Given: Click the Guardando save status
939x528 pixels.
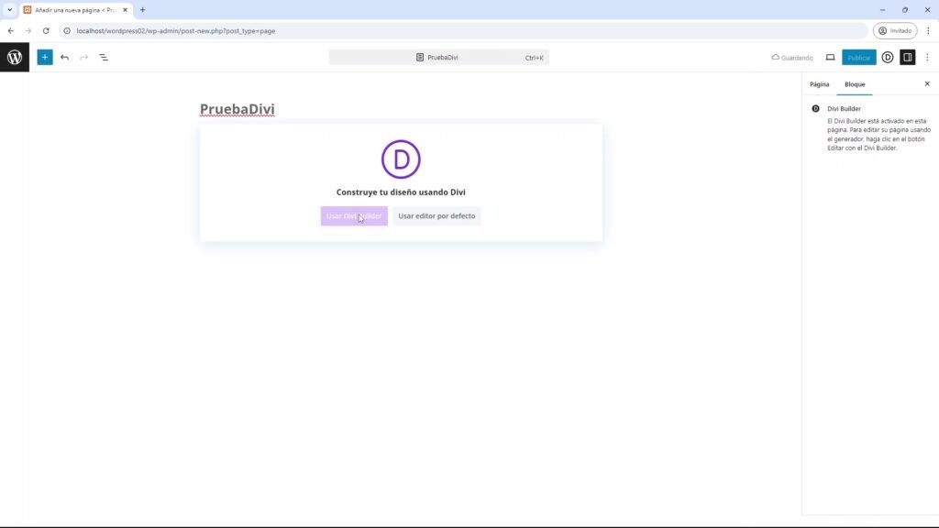Looking at the screenshot, I should 792,58.
